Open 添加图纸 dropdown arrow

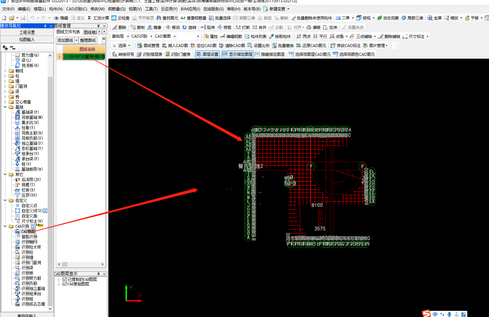point(76,40)
